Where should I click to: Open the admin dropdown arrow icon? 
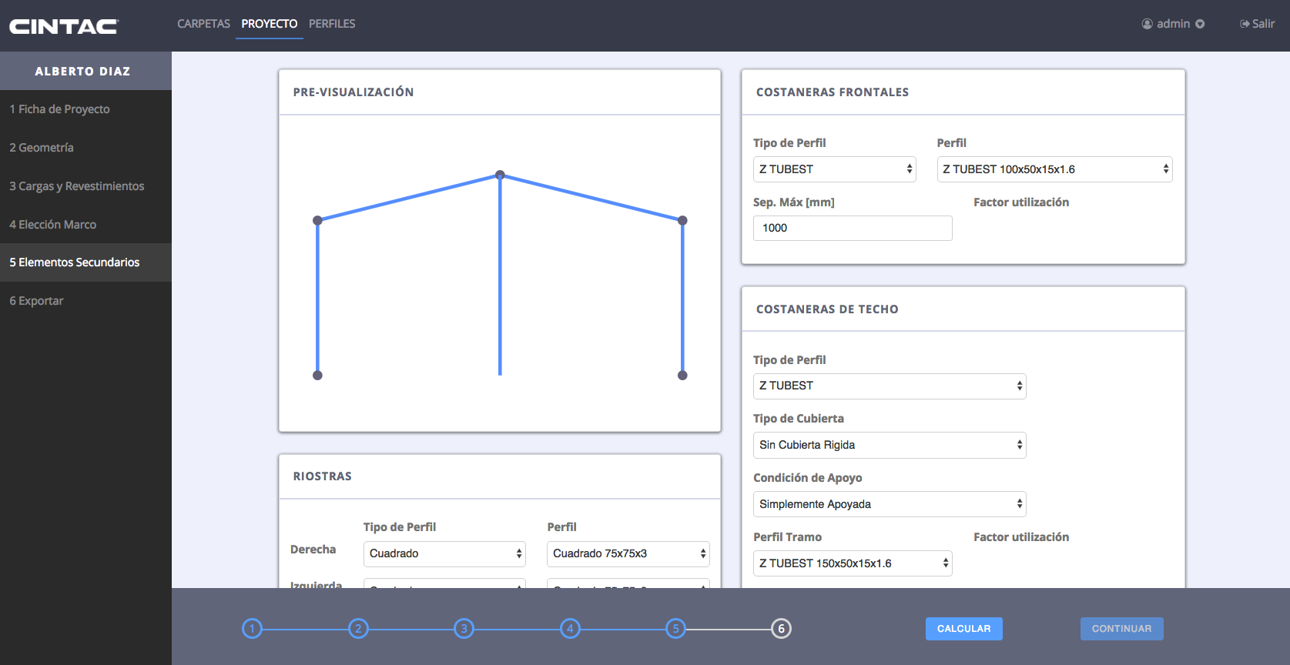coord(1200,24)
